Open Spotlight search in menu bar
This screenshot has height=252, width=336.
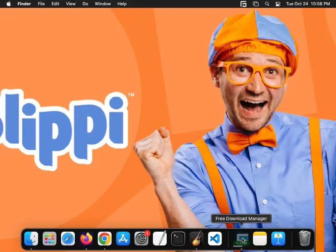point(267,4)
